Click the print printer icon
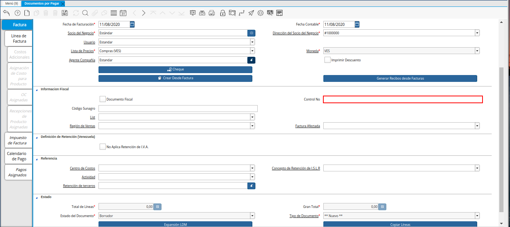Screen dimensions: 510x227 211,13
